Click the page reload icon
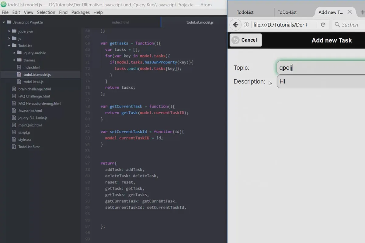 (323, 25)
